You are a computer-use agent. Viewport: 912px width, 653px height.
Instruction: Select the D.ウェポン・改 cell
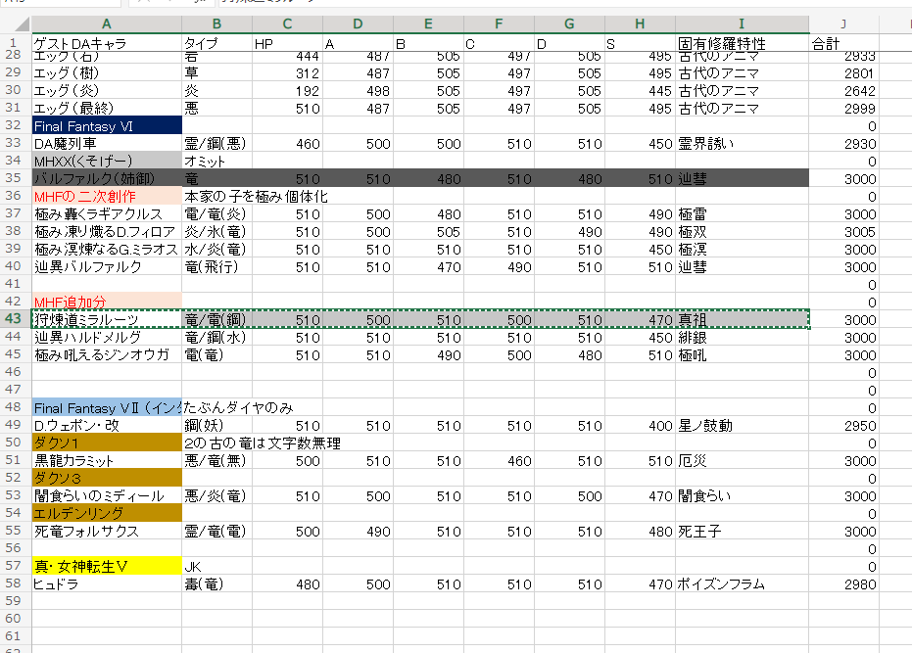click(x=107, y=425)
